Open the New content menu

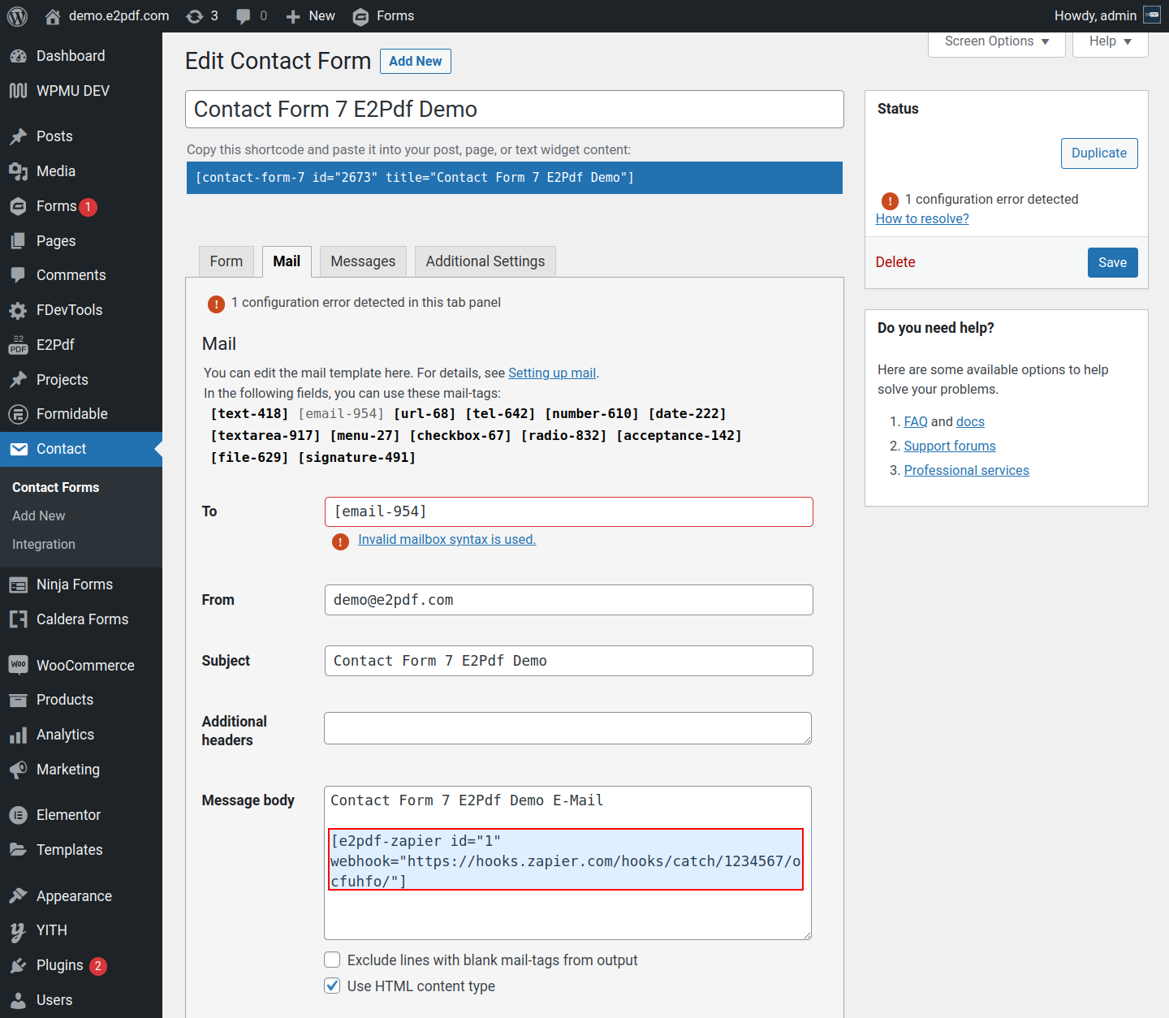click(310, 16)
